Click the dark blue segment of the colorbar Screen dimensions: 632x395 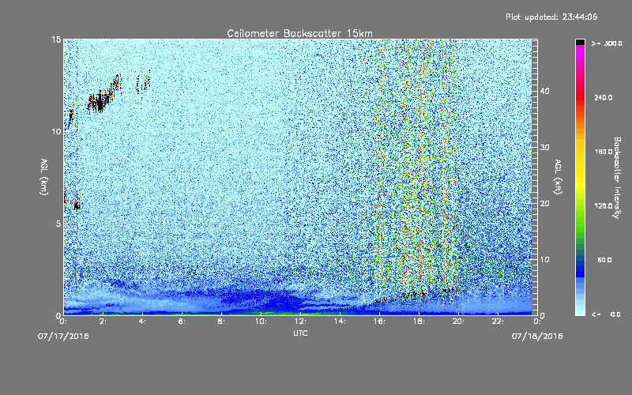pyautogui.click(x=580, y=268)
